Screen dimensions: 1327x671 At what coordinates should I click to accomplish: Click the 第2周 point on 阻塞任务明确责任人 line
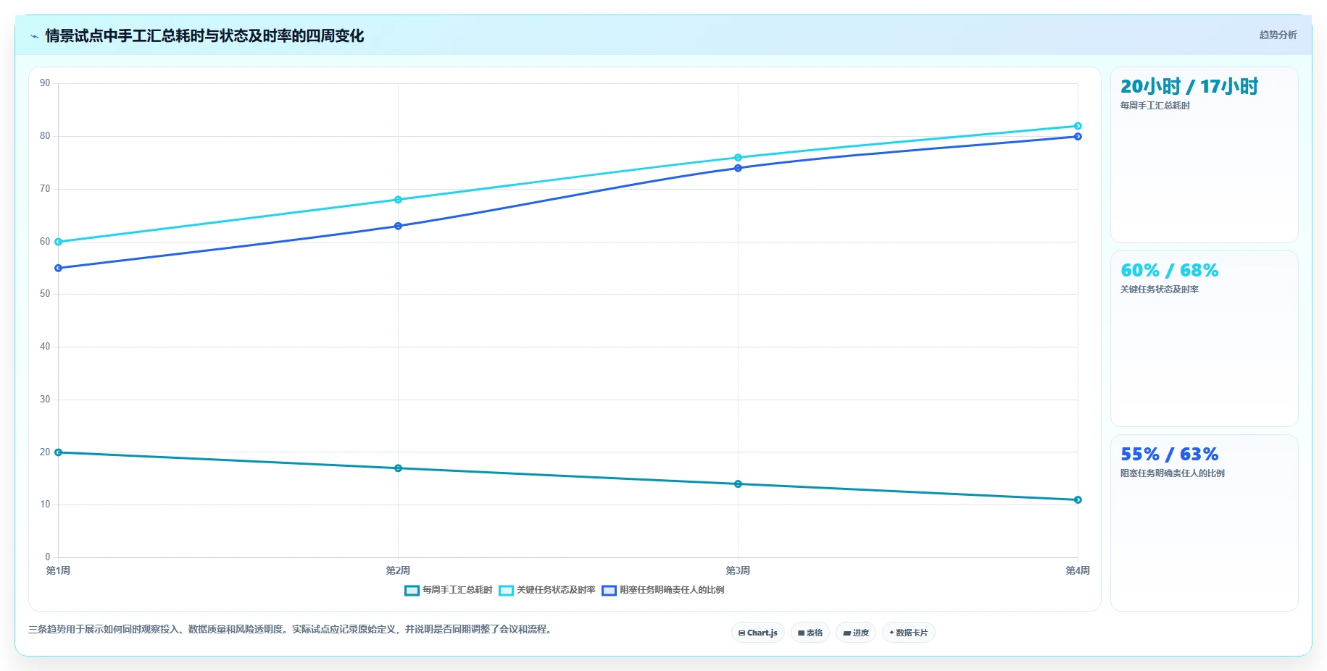click(398, 226)
